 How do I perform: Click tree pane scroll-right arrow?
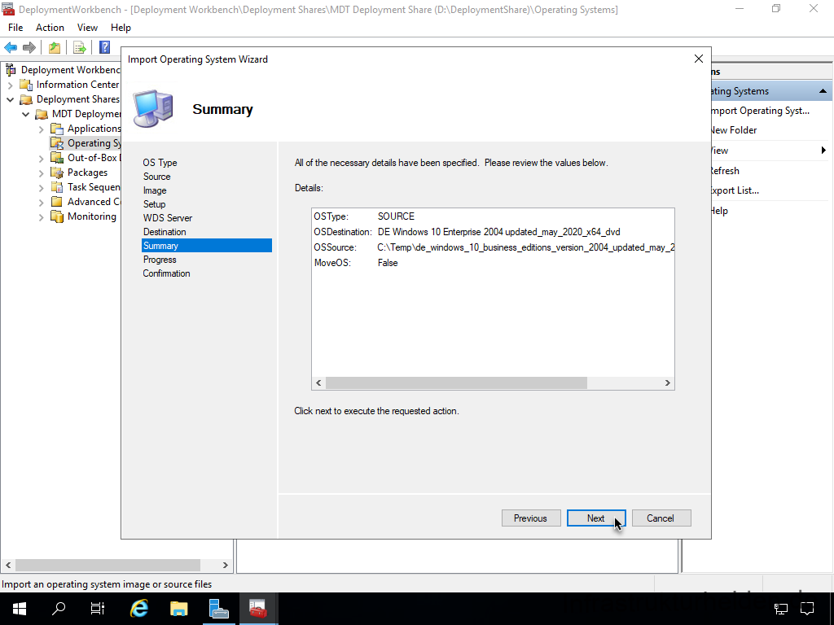click(225, 565)
